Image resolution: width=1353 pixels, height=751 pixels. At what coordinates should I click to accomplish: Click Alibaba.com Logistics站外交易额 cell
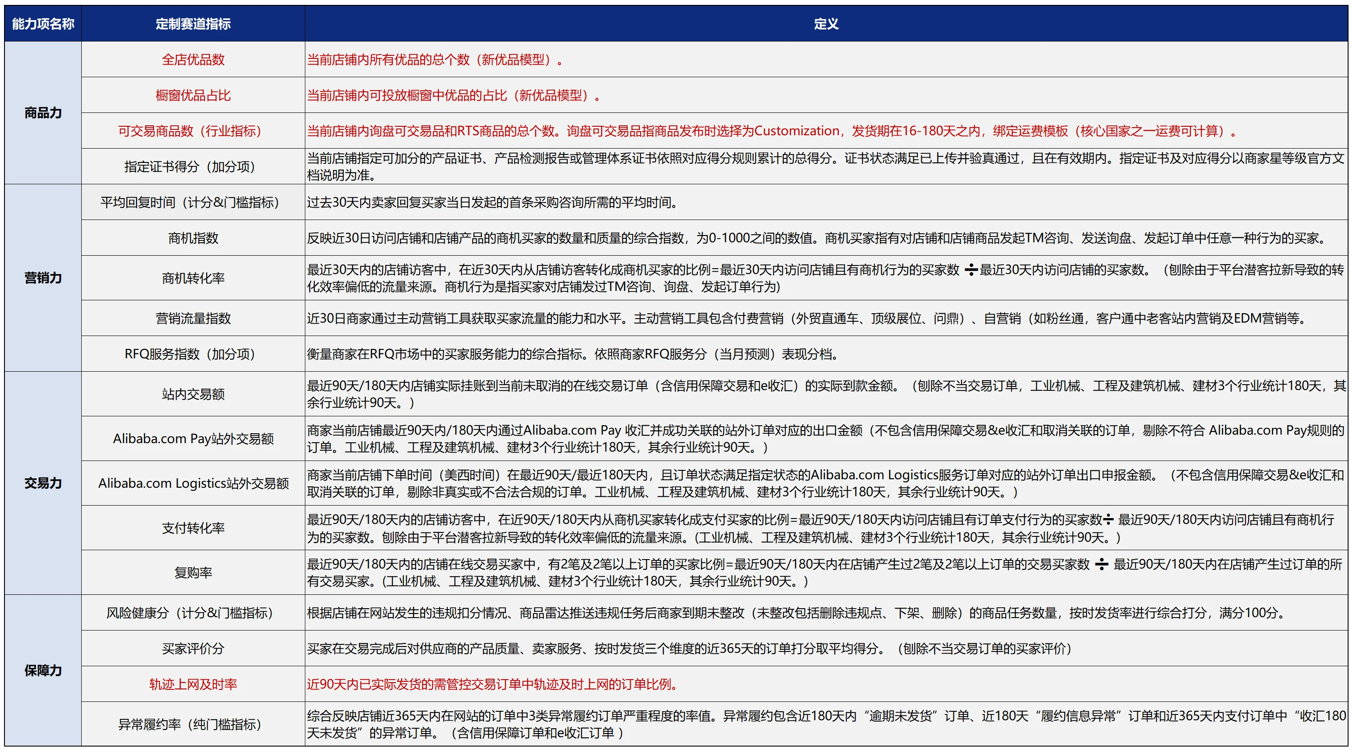pos(193,483)
